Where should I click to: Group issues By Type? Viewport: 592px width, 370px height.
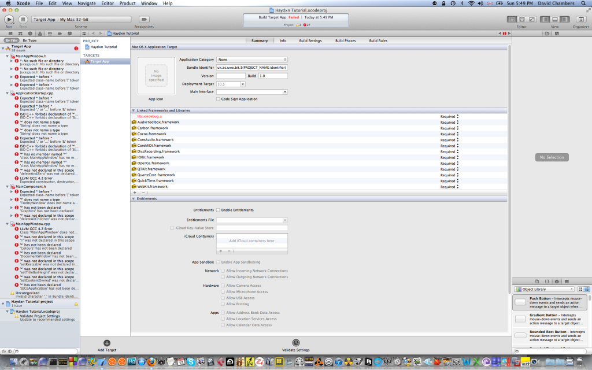coord(30,40)
